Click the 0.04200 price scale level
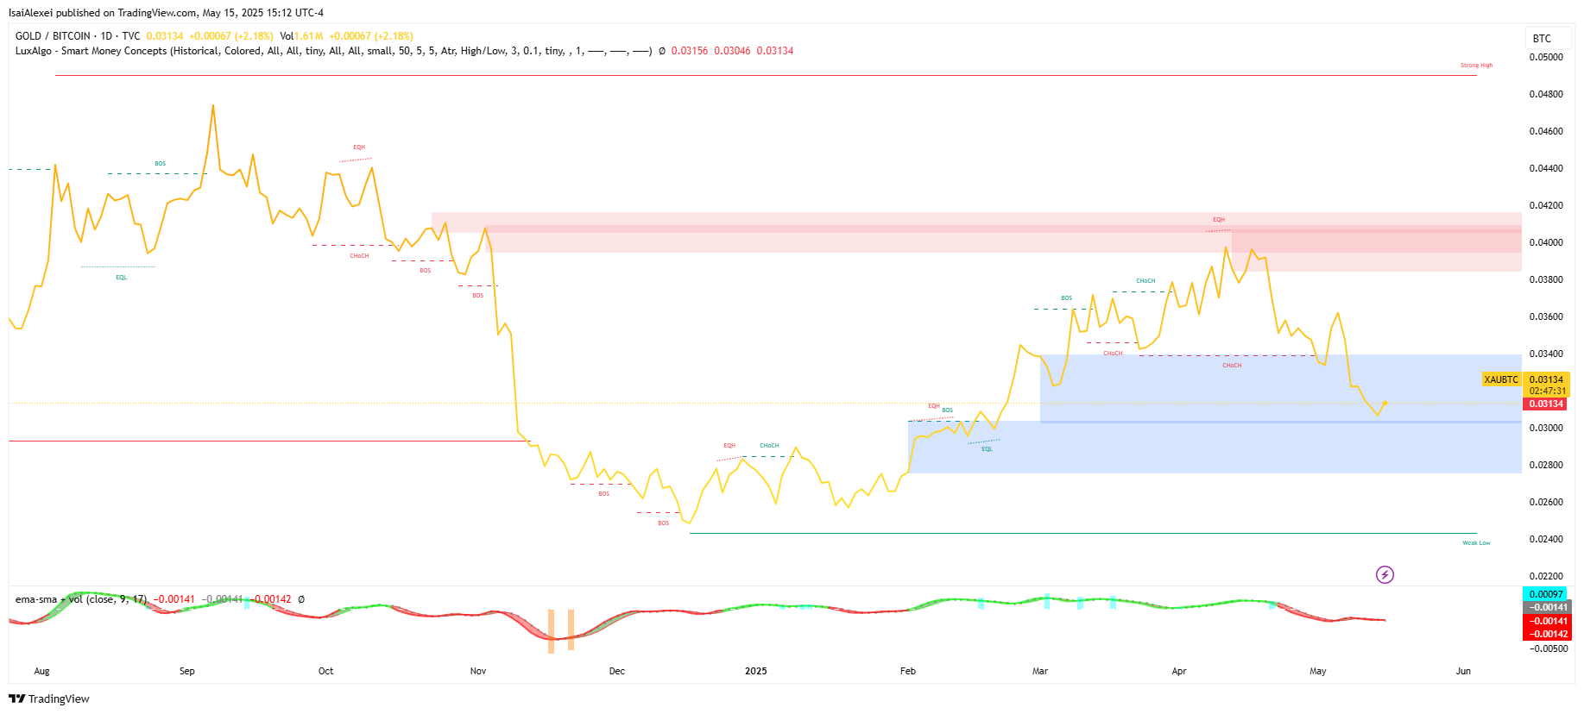1584x714 pixels. [1546, 206]
